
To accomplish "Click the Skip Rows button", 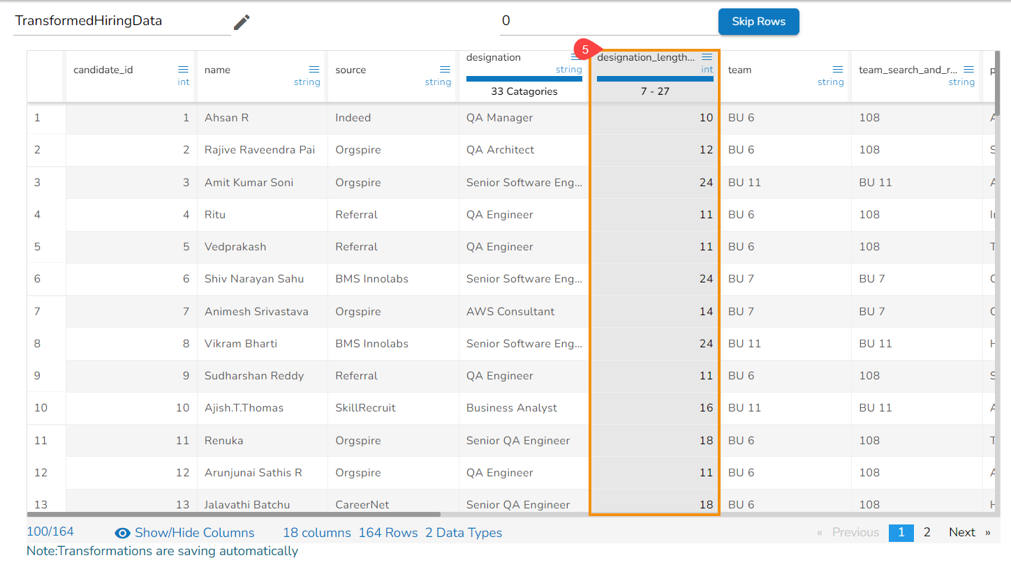I will (x=758, y=22).
